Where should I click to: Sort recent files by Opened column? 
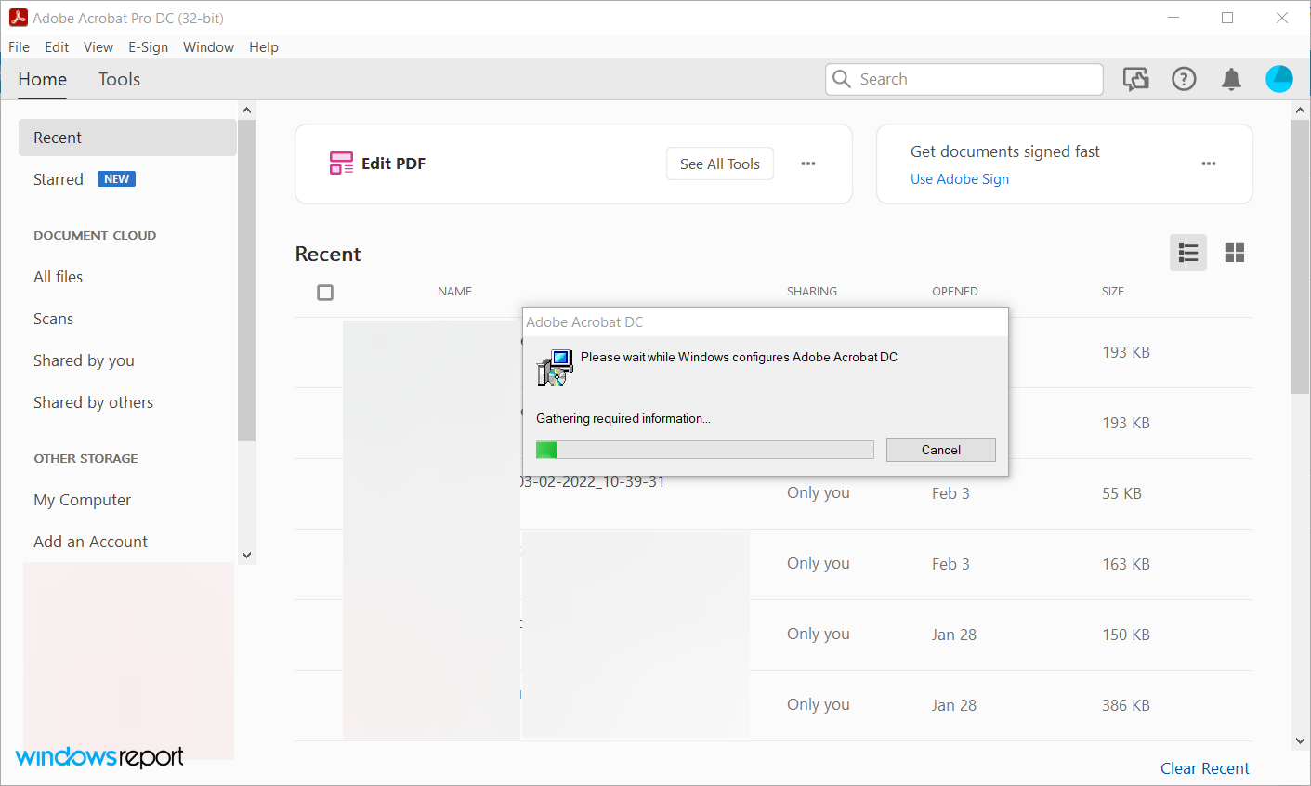point(955,292)
